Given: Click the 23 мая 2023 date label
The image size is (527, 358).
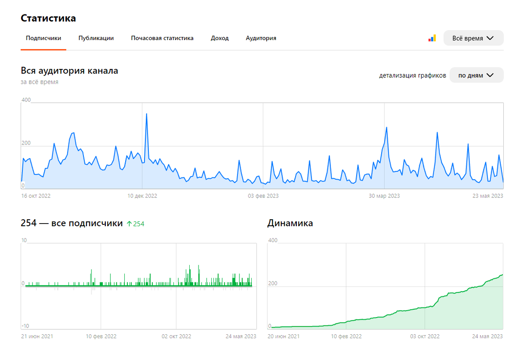Looking at the screenshot, I should pos(488,196).
